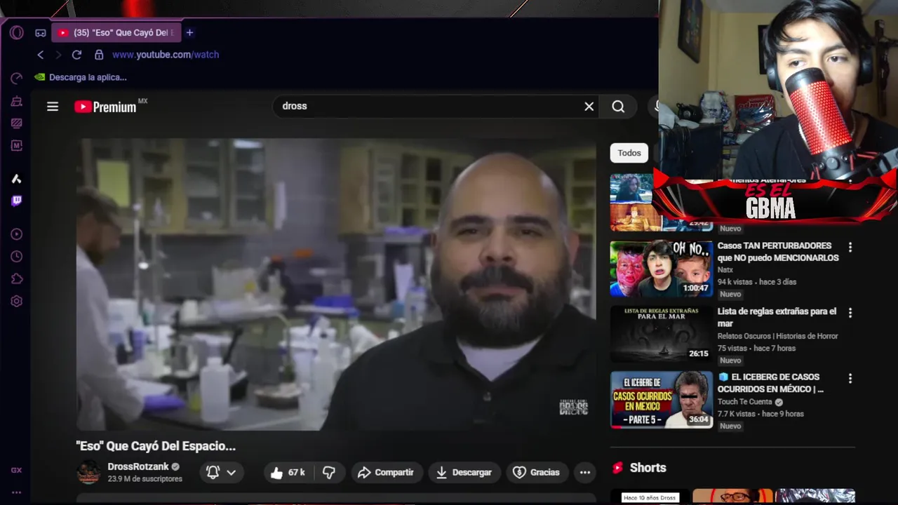
Task: Open the Aria AI sidebar icon
Action: pyautogui.click(x=17, y=179)
